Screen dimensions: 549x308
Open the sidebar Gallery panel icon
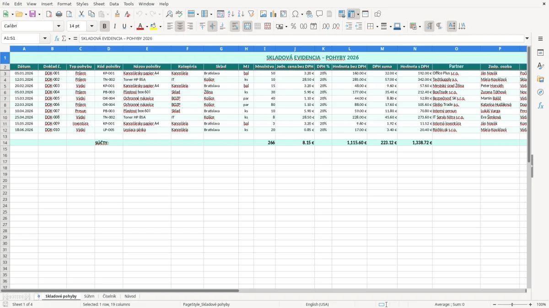point(540,79)
